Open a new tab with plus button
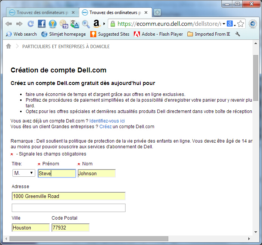 pos(157,12)
